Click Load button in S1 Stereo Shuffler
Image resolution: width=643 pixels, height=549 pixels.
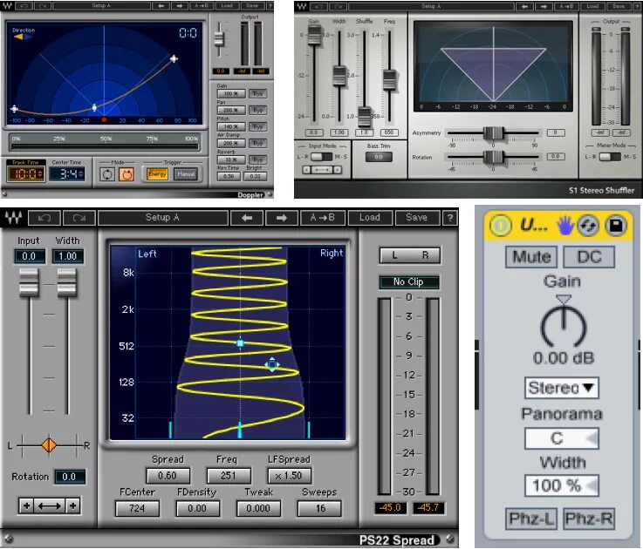(x=592, y=6)
